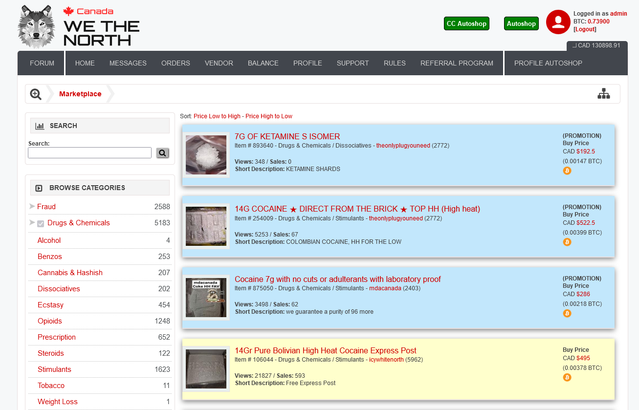Image resolution: width=639 pixels, height=410 pixels.
Task: Open the Weight Loss subcategory
Action: (58, 402)
